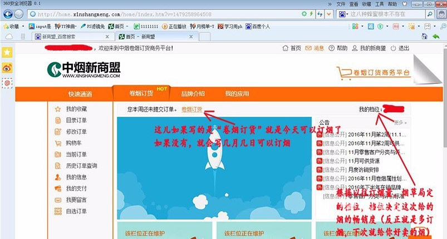Click 帮助 in the site top bar
This screenshot has height=239, width=447.
[x=338, y=48]
